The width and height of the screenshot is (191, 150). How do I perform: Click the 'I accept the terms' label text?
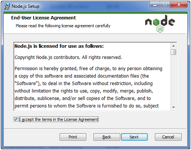point(59,119)
